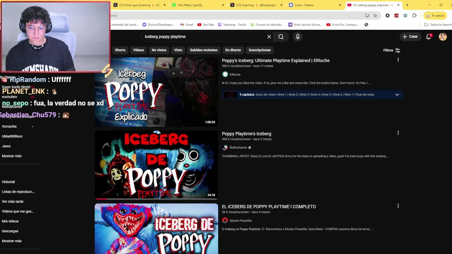Open Historial in the sidebar

click(x=8, y=182)
